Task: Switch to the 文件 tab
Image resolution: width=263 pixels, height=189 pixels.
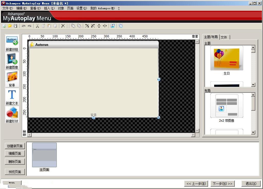Action: pos(224,37)
